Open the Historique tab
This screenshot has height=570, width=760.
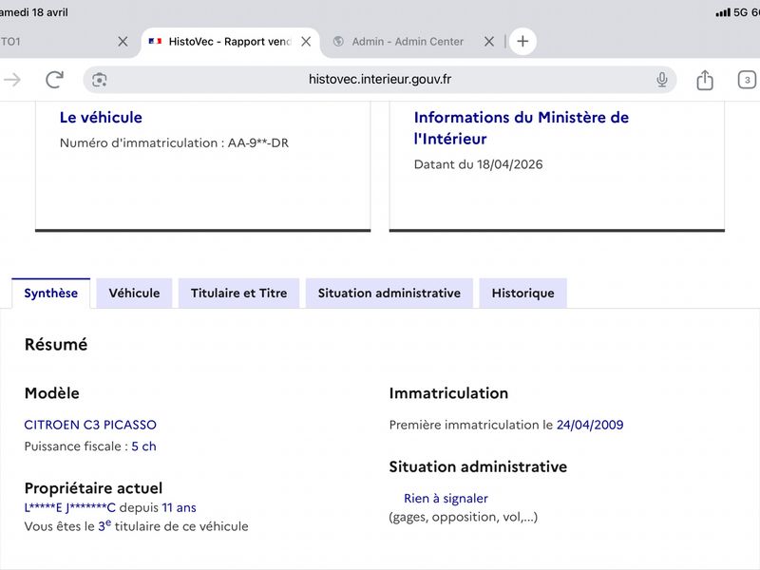click(523, 293)
